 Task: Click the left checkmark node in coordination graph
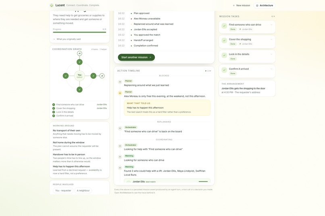66,76
